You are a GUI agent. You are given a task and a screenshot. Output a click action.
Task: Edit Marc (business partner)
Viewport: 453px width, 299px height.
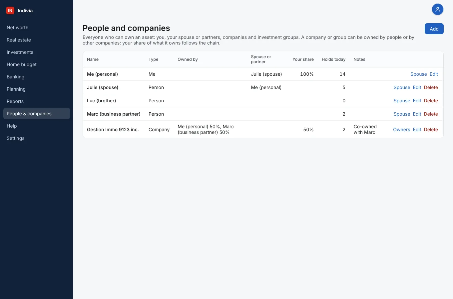tap(417, 114)
